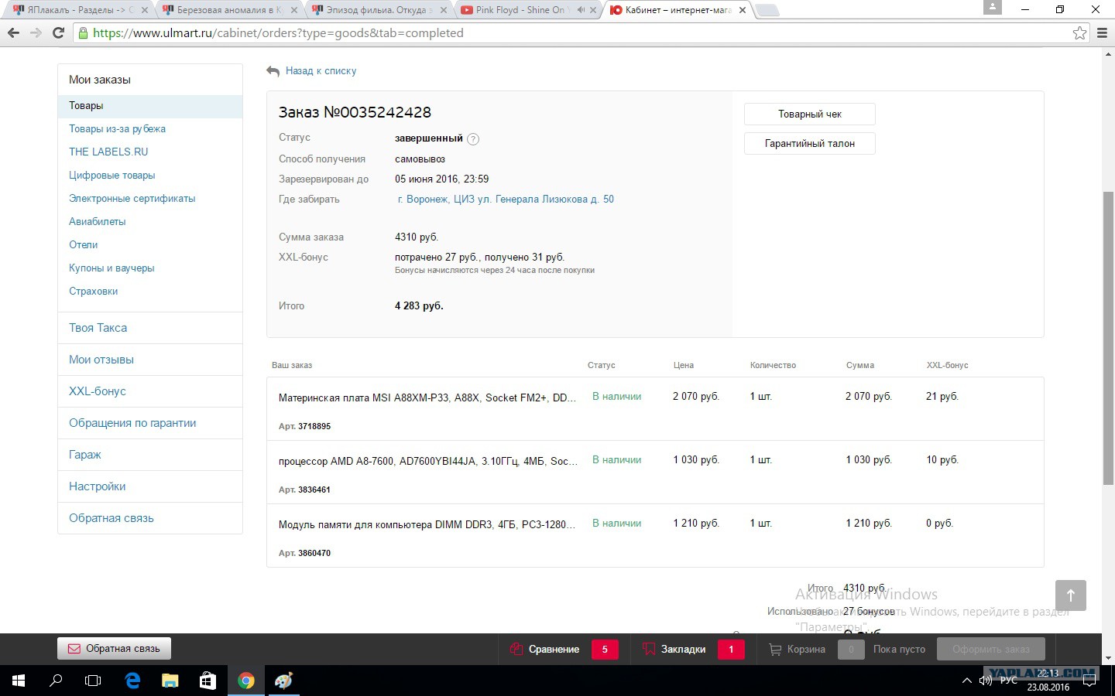1115x696 pixels.
Task: Switch to the Эпизод фильма tab
Action: (x=379, y=10)
